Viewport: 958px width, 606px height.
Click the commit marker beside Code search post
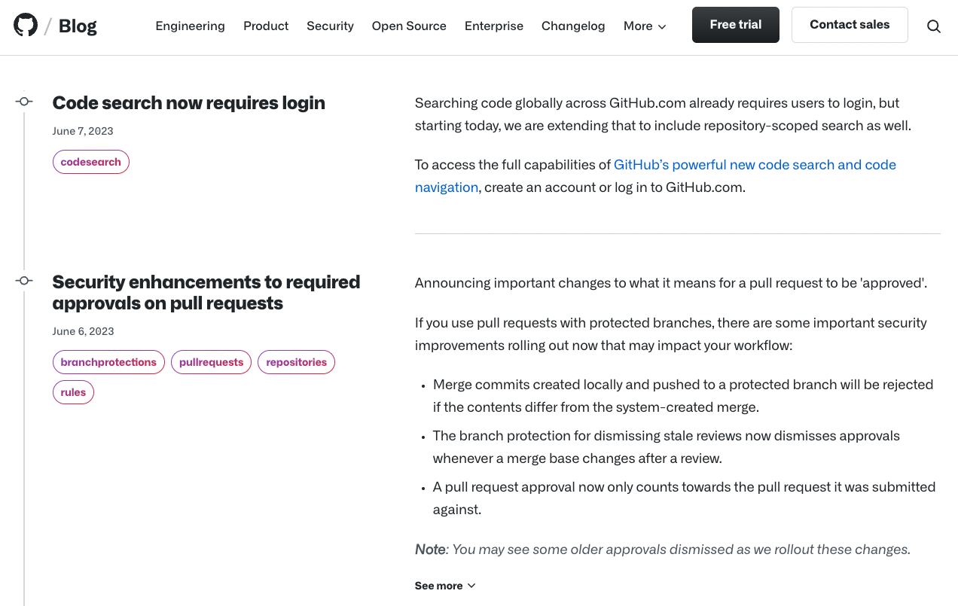24,102
